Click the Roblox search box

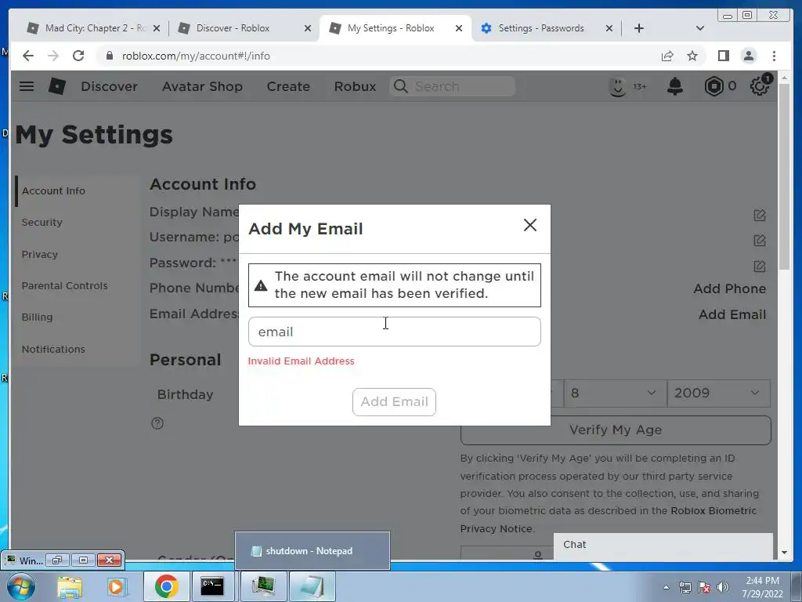pyautogui.click(x=452, y=86)
